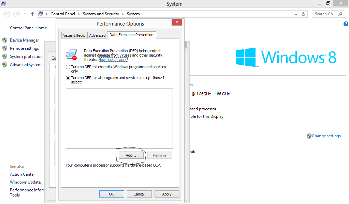Open address bar history dropdown
349x204 pixels.
click(296, 14)
